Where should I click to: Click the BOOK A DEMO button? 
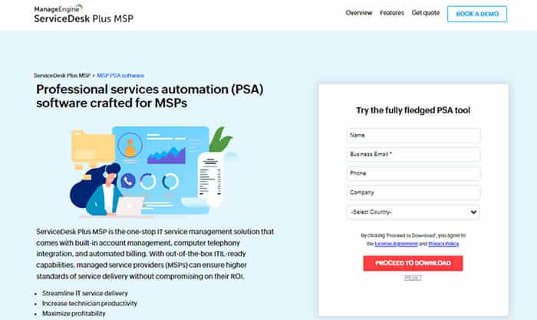click(477, 14)
